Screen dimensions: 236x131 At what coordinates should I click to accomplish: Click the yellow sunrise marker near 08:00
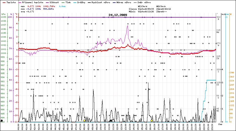tap(84, 121)
